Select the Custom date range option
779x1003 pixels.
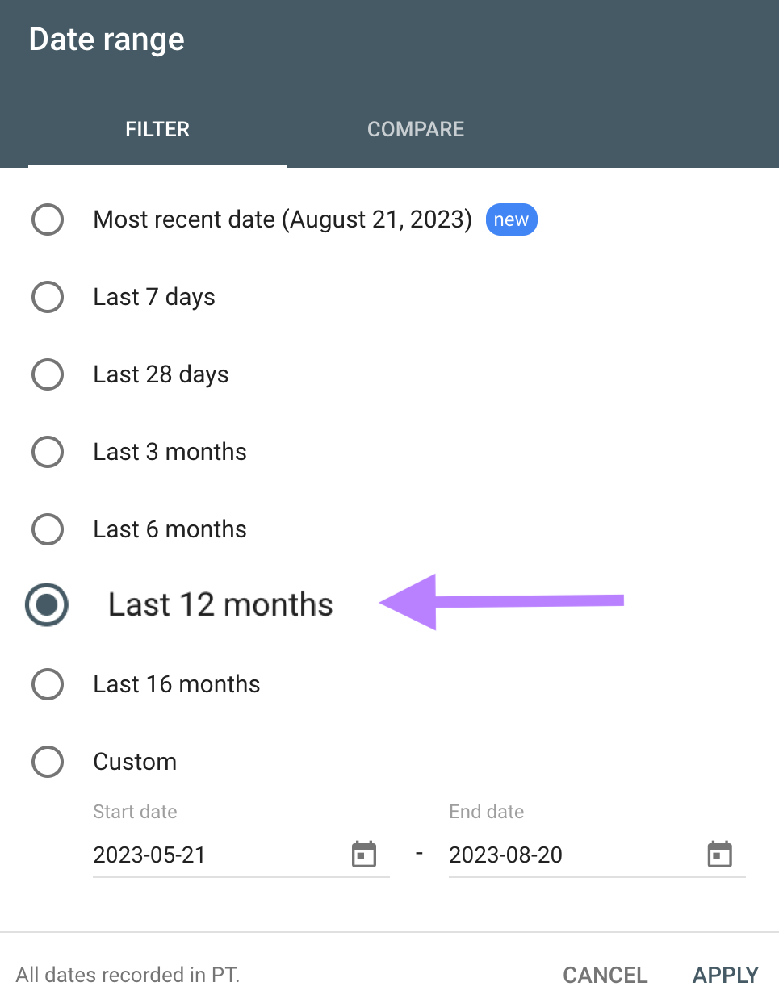point(48,762)
